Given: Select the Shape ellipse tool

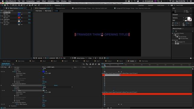Looking at the screenshot, I should pos(19,5).
